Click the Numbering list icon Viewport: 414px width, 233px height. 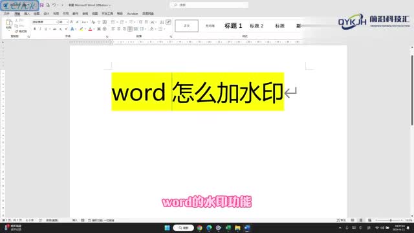pyautogui.click(x=122, y=22)
